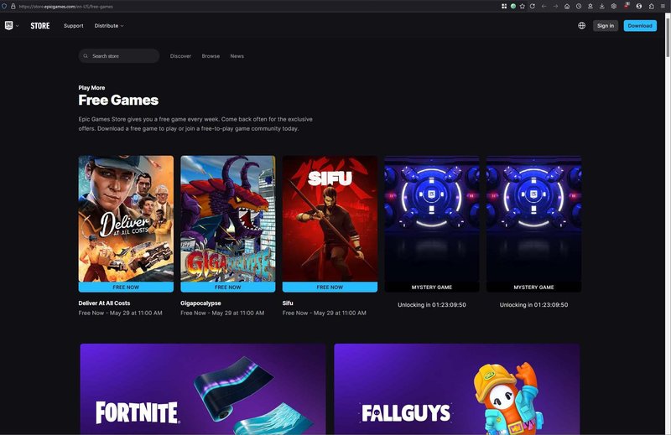Open the browser downloads icon

click(x=602, y=6)
